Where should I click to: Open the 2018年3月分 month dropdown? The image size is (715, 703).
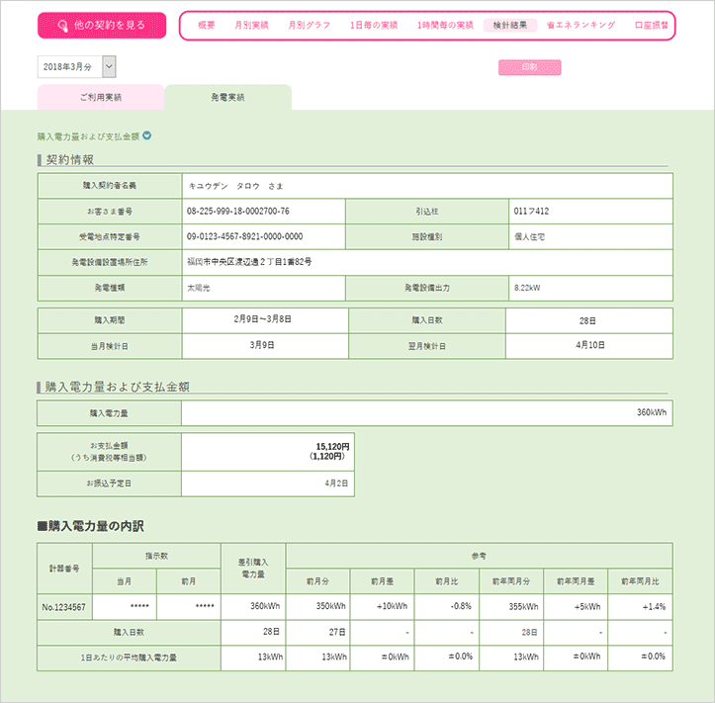coord(76,67)
